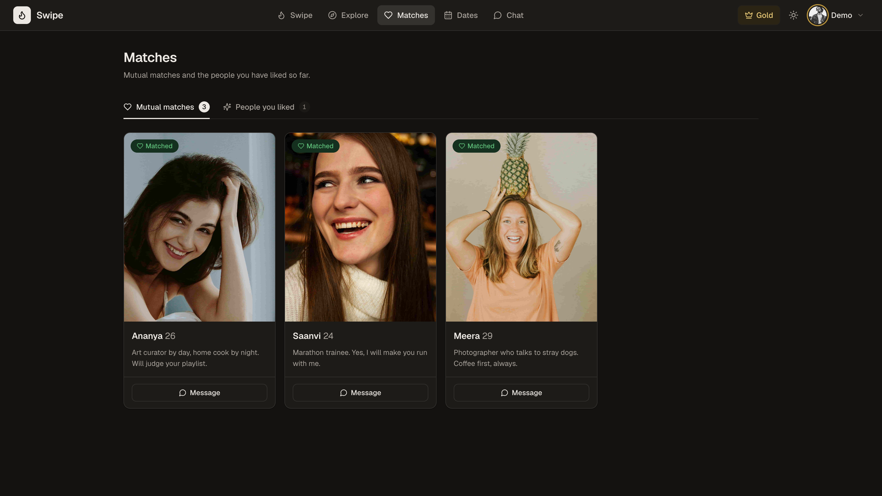The image size is (882, 496).
Task: Open the Dates nav tab
Action: tap(461, 15)
